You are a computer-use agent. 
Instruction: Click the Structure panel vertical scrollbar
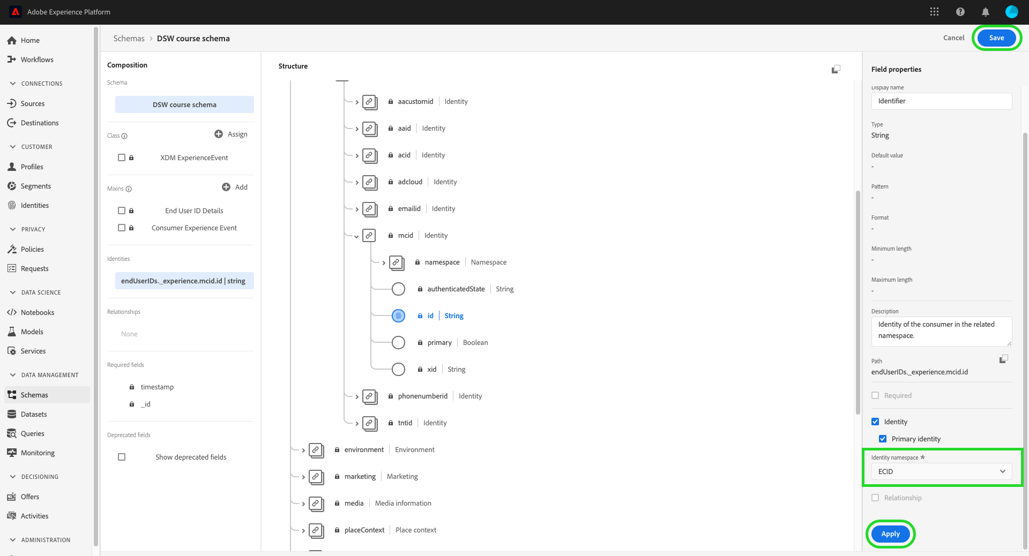(x=857, y=303)
